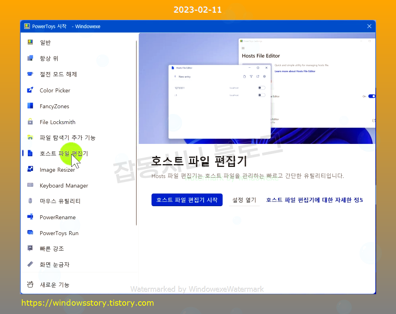396x314 pixels.
Task: Click the 설정 열기 button
Action: (x=244, y=200)
